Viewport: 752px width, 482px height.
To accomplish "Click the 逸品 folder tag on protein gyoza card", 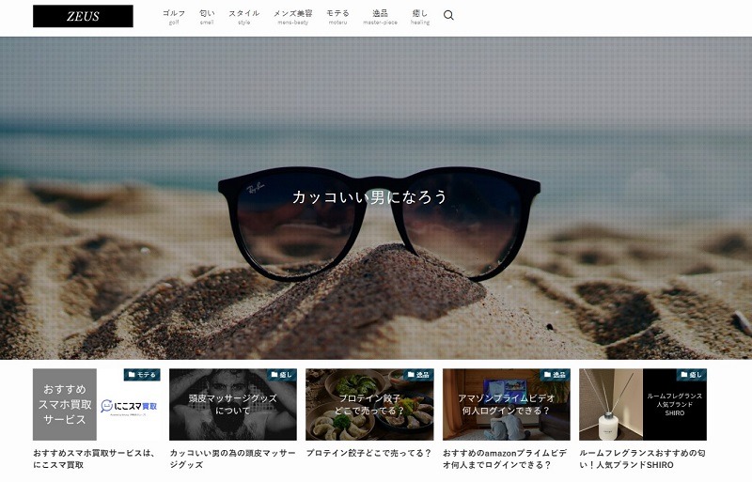I will click(x=417, y=375).
